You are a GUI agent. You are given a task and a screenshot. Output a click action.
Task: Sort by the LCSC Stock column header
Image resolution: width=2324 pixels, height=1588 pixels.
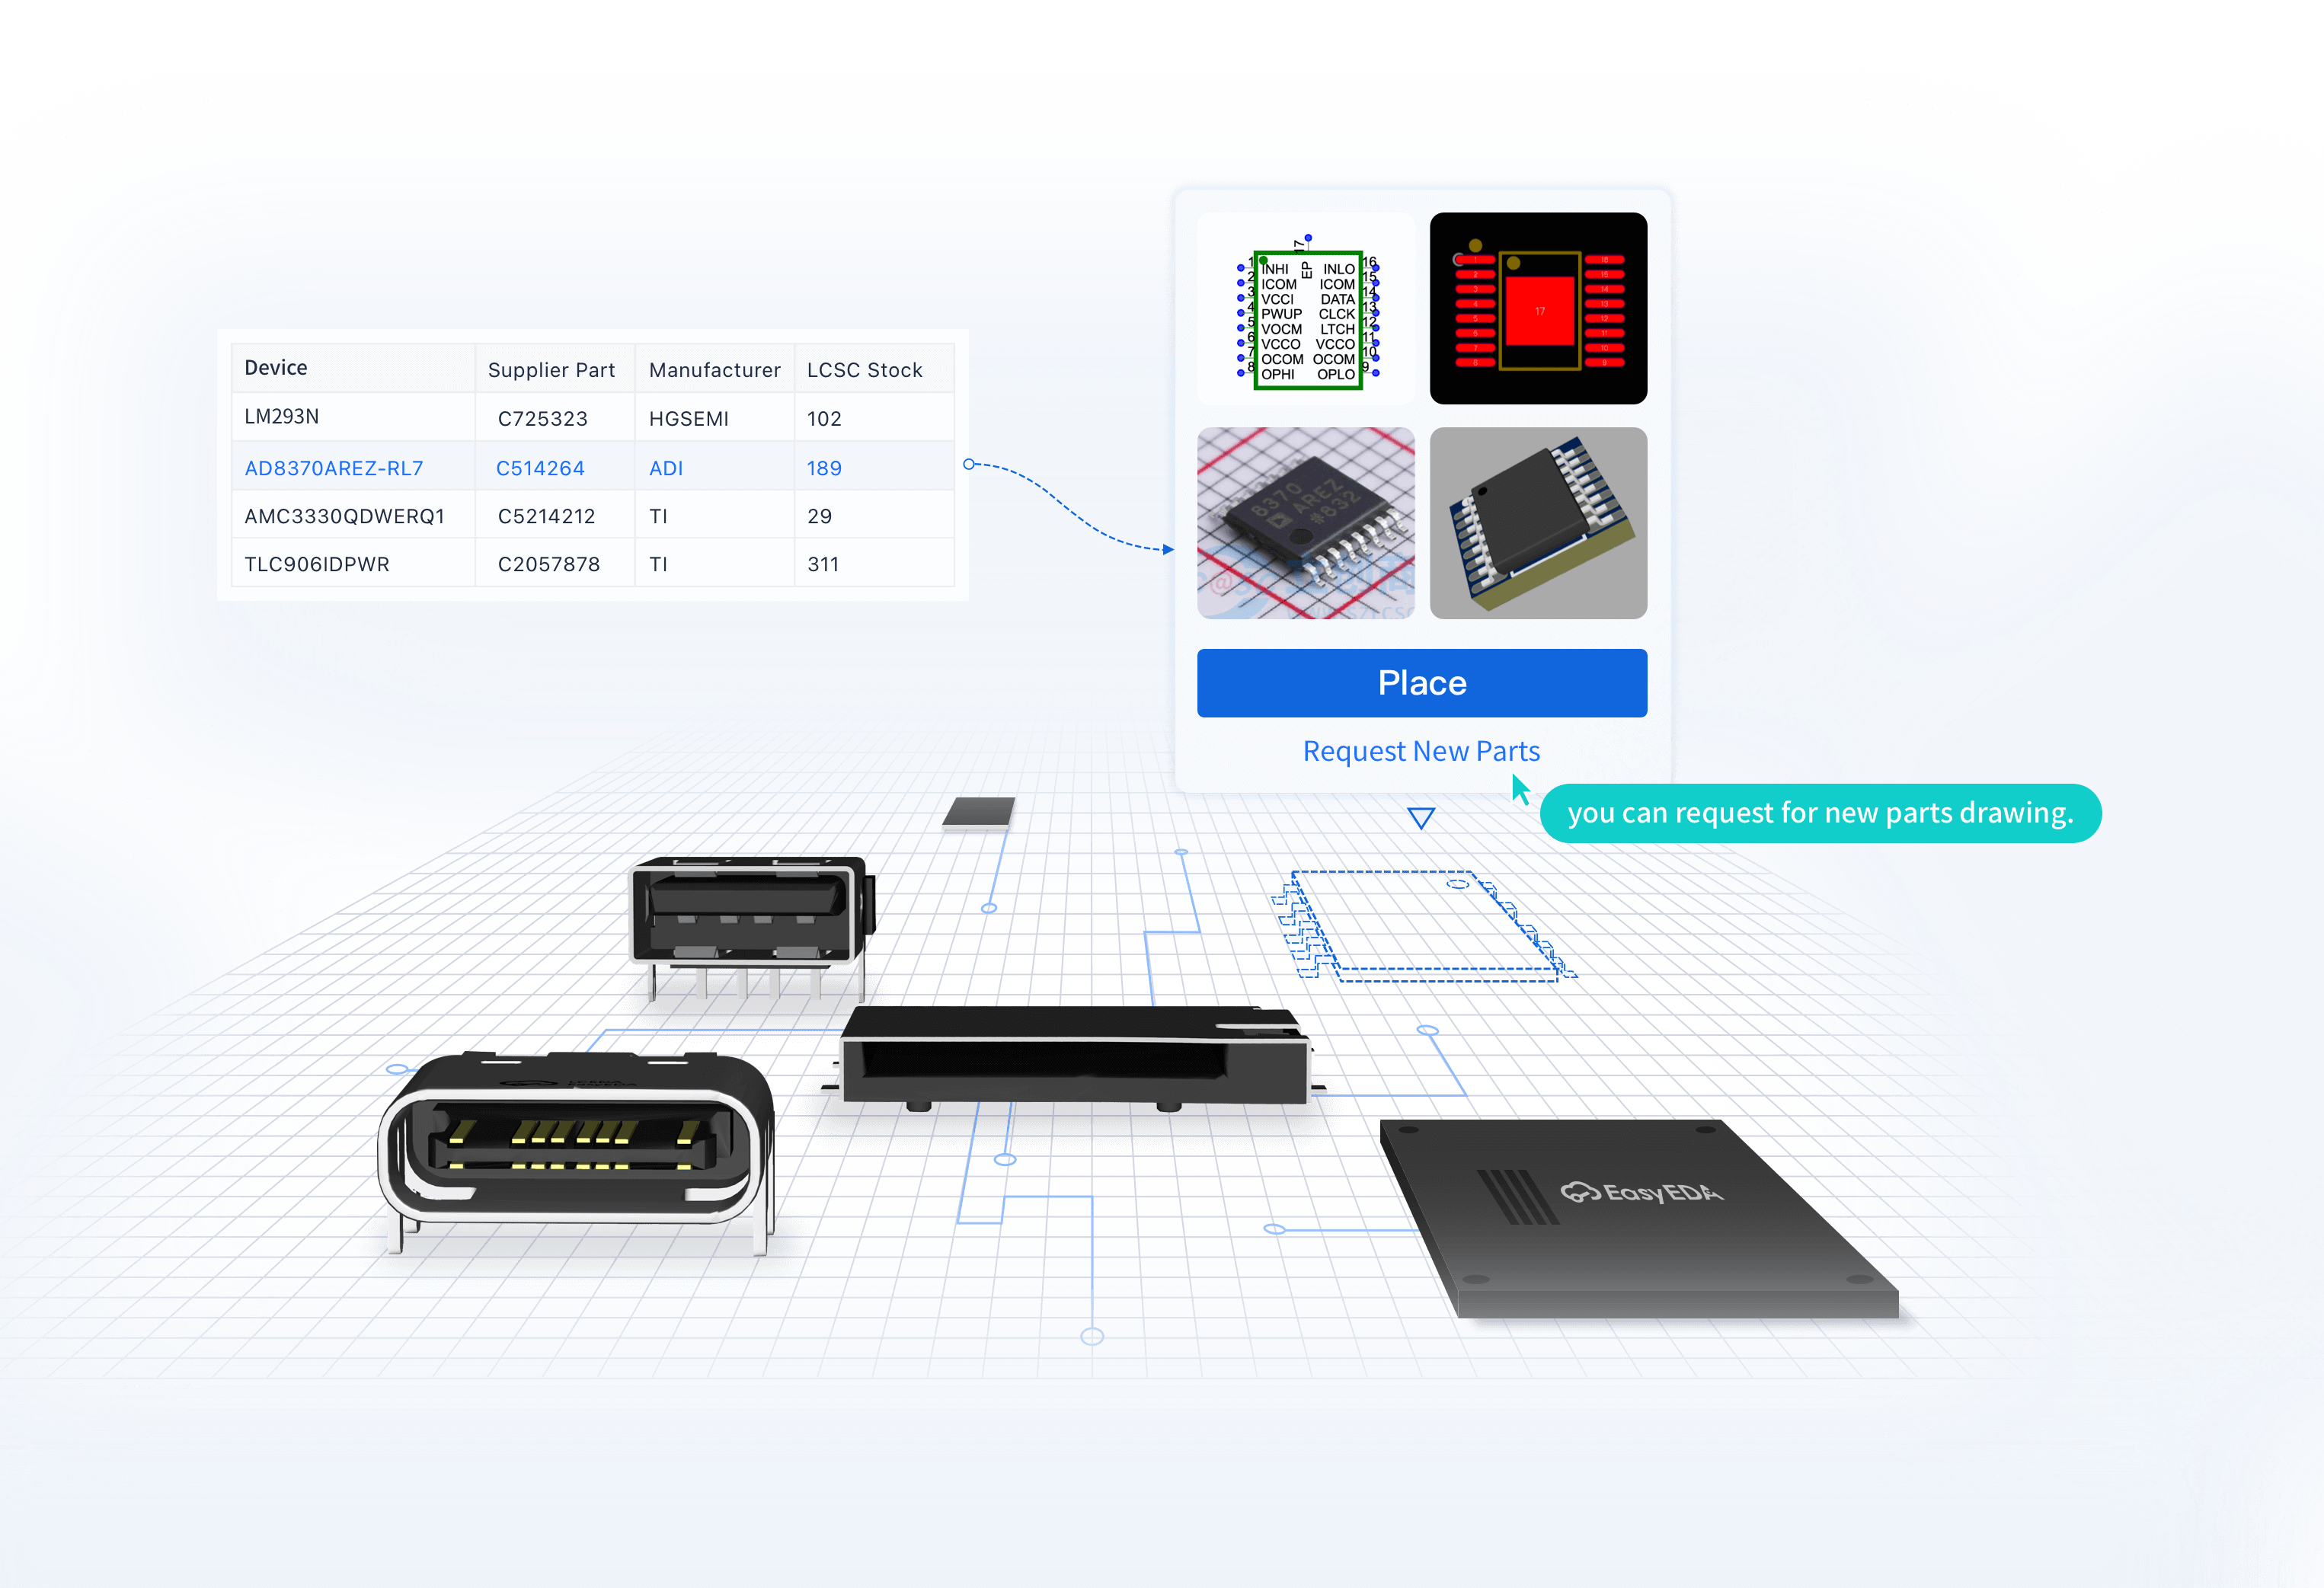pyautogui.click(x=864, y=370)
